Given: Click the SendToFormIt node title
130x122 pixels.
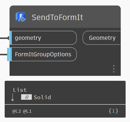Looking at the screenshot, I should [x=57, y=17].
